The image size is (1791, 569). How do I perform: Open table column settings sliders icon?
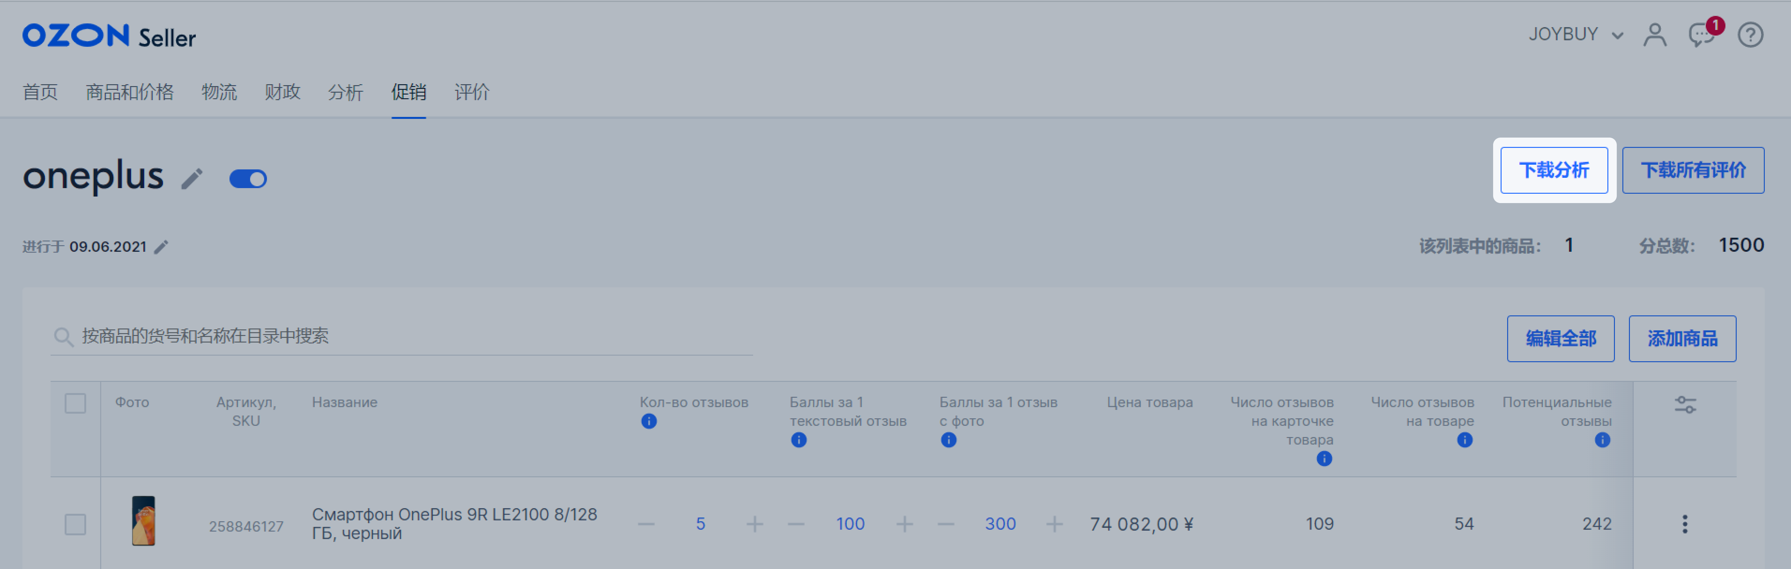point(1685,404)
